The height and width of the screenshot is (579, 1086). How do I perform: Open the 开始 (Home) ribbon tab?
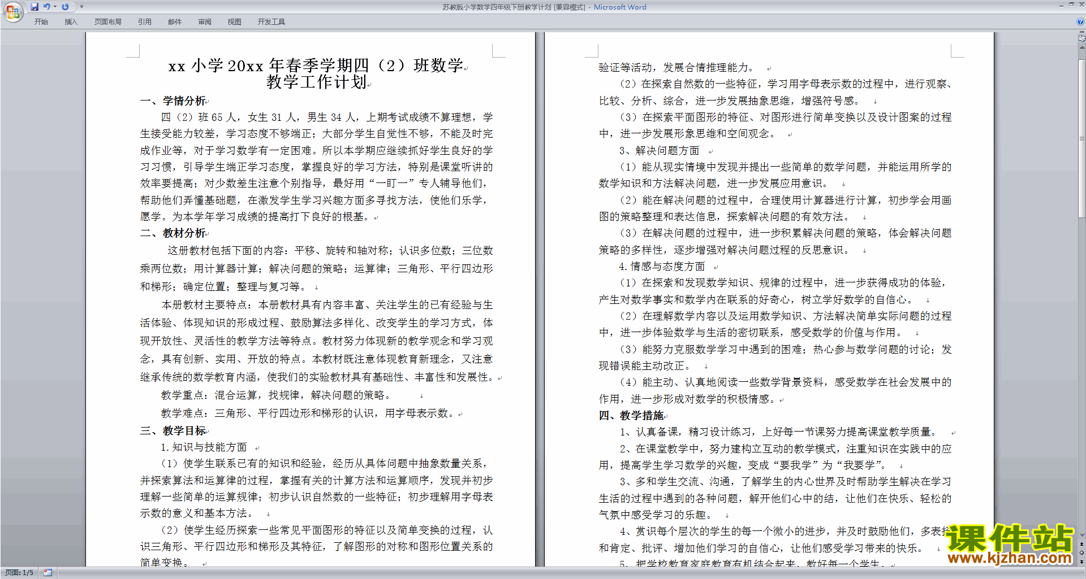pyautogui.click(x=41, y=22)
